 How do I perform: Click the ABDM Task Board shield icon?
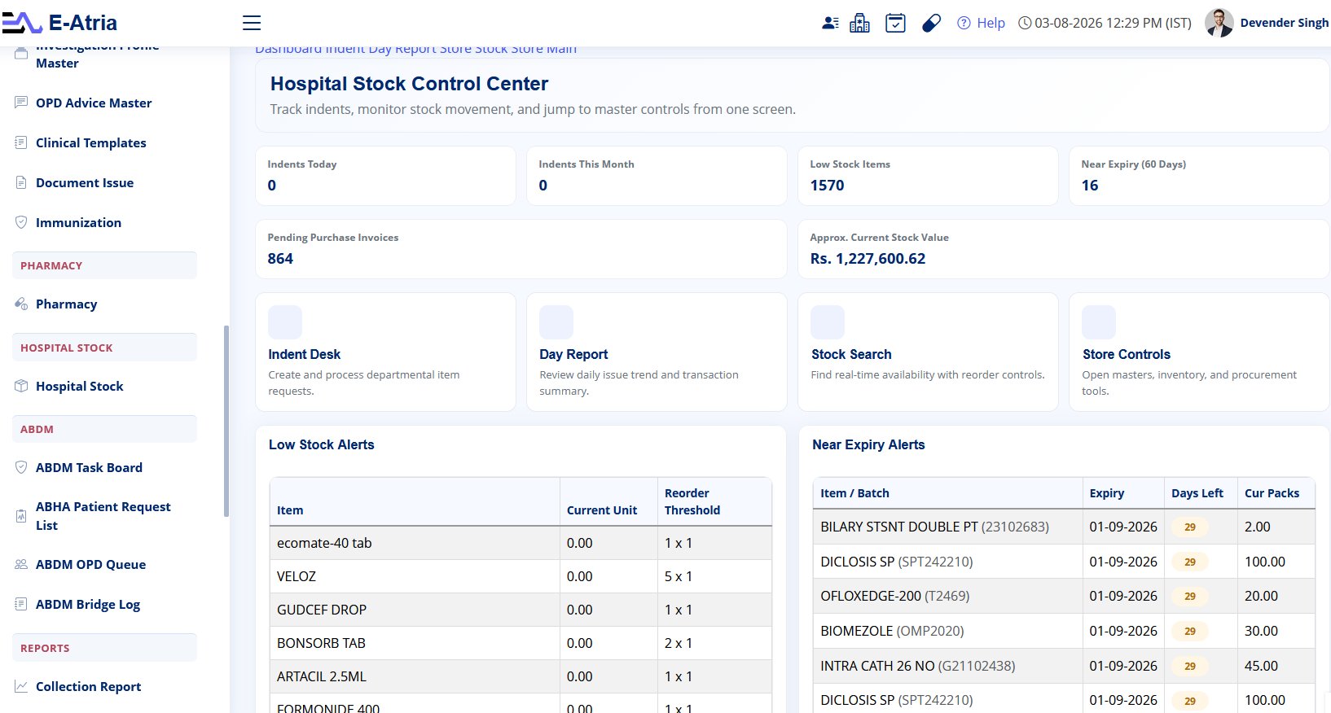(x=21, y=467)
